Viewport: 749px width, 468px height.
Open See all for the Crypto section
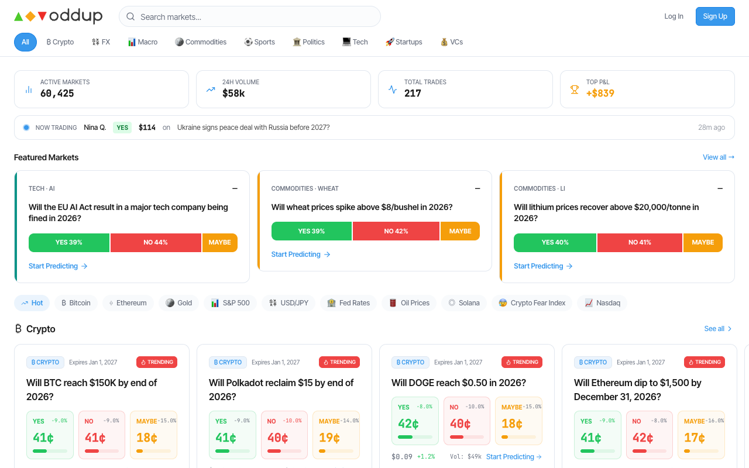tap(719, 329)
